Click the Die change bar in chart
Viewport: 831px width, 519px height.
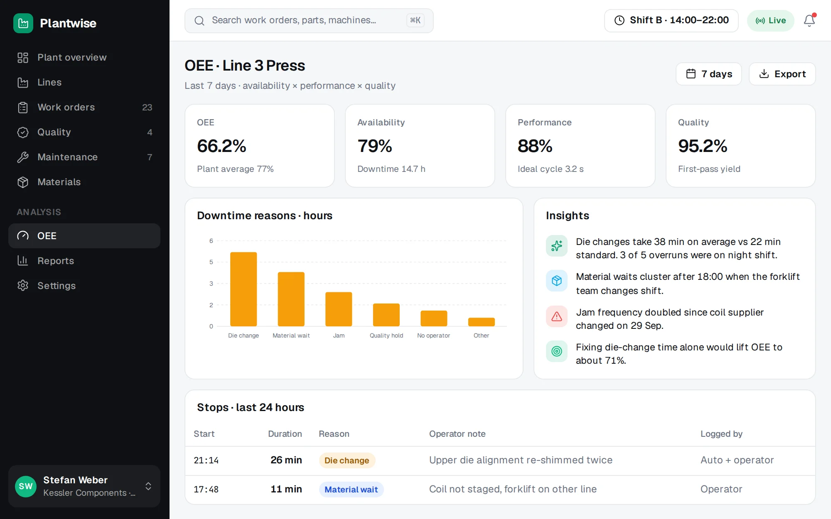pos(243,289)
